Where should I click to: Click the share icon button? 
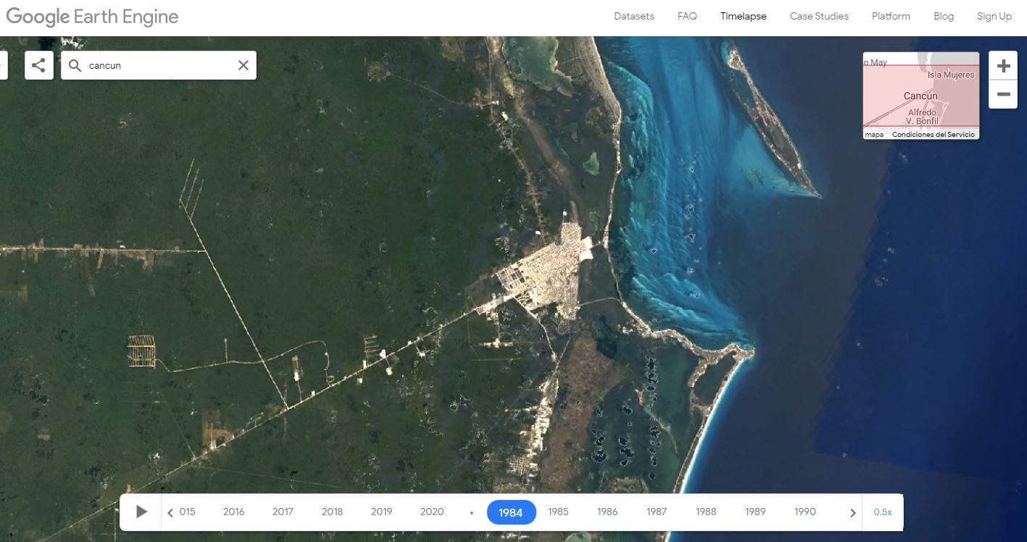[38, 65]
